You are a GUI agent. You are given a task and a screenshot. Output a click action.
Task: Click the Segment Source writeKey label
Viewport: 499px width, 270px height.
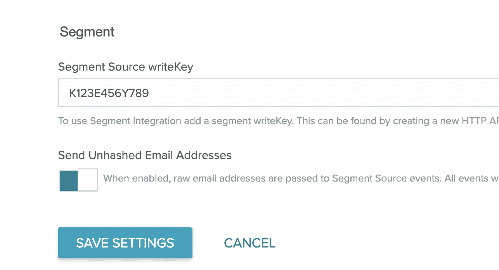click(125, 67)
